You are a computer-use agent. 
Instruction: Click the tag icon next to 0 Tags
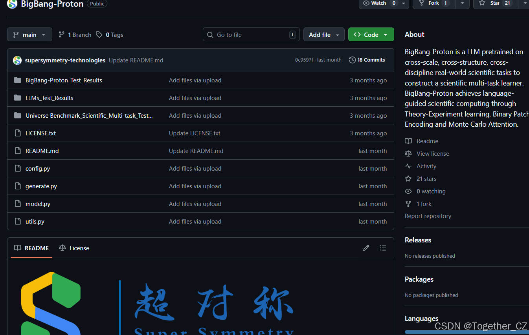(x=99, y=35)
